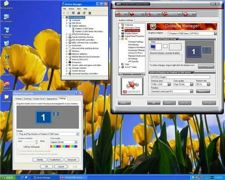Click the Internet Explorer quick launch icon in taskbar
225x180 pixels.
[22, 178]
